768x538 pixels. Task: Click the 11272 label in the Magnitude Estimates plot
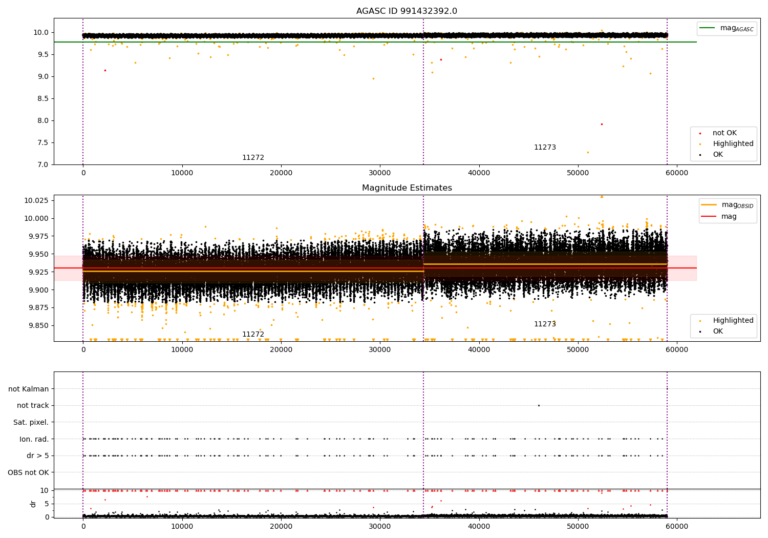[x=253, y=335]
